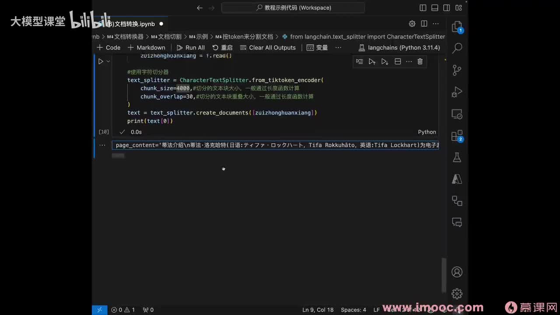Change the cell language mode Python
This screenshot has height=315, width=560.
(x=427, y=132)
